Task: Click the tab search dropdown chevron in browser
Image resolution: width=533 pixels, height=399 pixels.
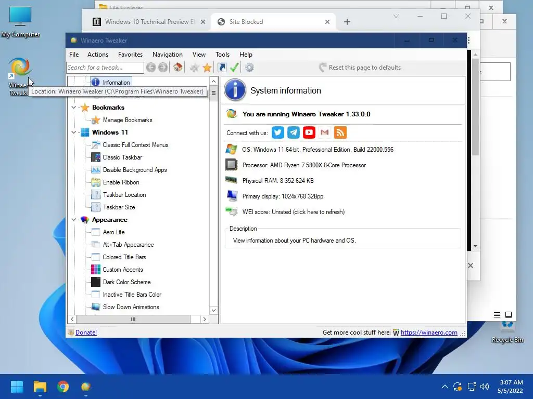Action: point(396,16)
